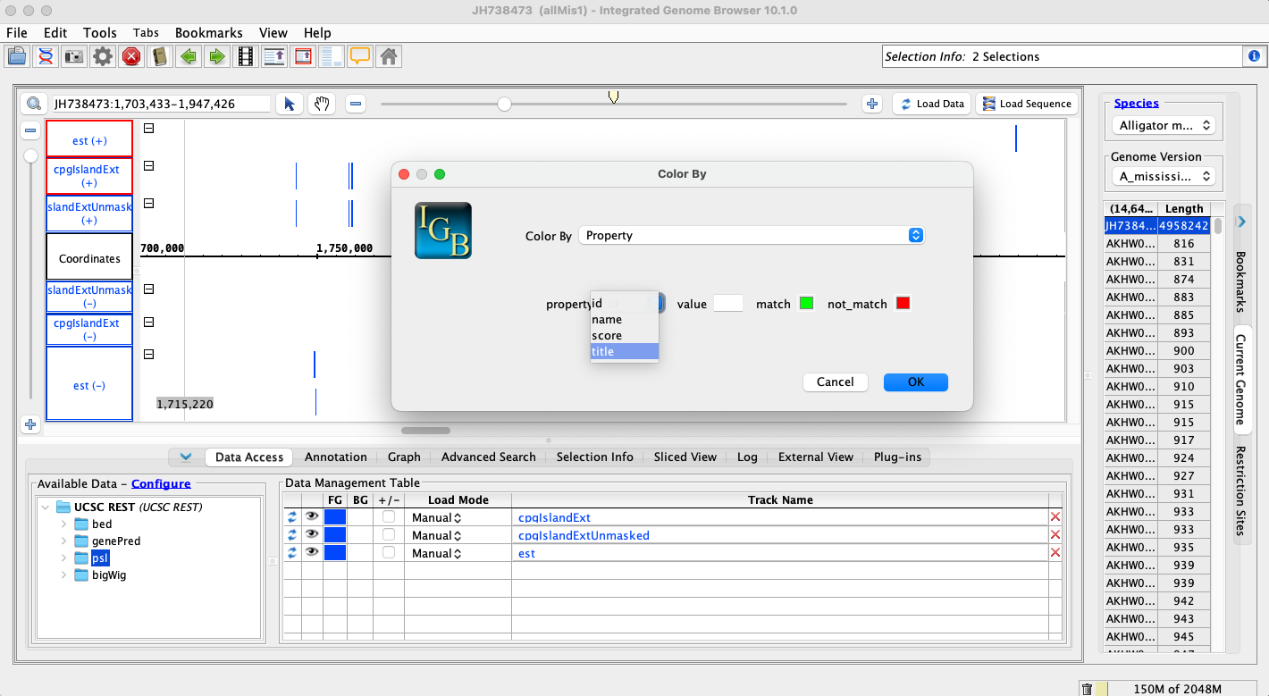Click the home toolbar icon
Screen dimensions: 1269x696
pyautogui.click(x=389, y=57)
